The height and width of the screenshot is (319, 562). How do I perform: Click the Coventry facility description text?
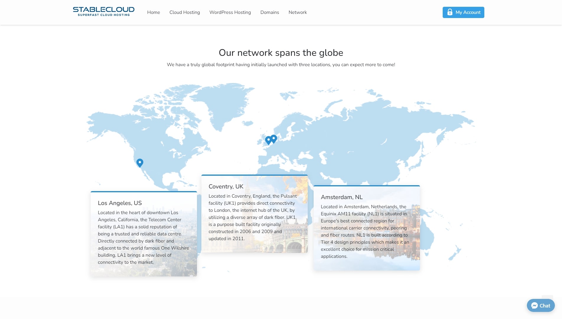[253, 217]
